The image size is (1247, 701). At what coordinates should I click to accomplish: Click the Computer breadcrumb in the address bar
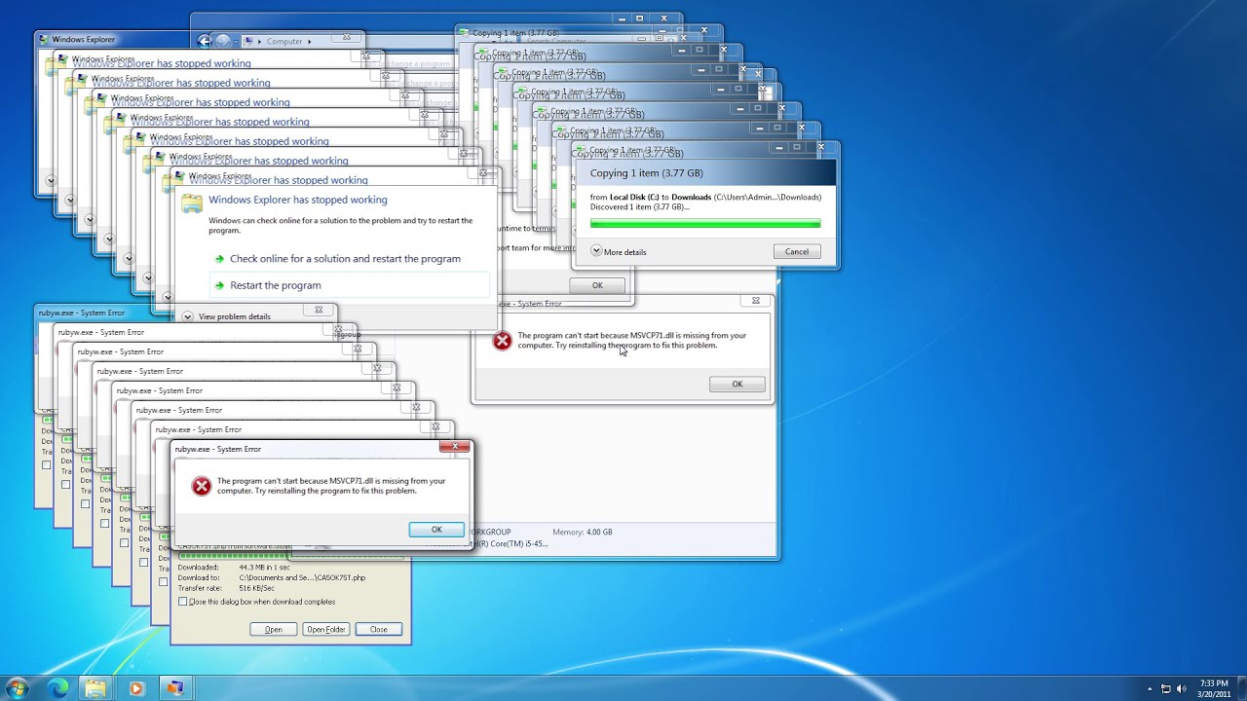pos(284,42)
